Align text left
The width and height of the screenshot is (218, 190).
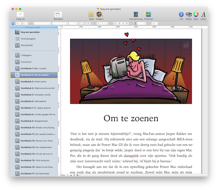tap(116, 24)
